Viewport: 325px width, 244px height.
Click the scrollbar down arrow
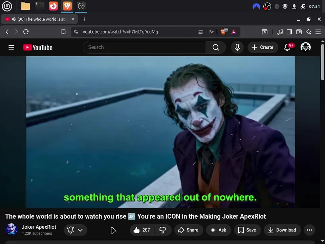(x=323, y=241)
